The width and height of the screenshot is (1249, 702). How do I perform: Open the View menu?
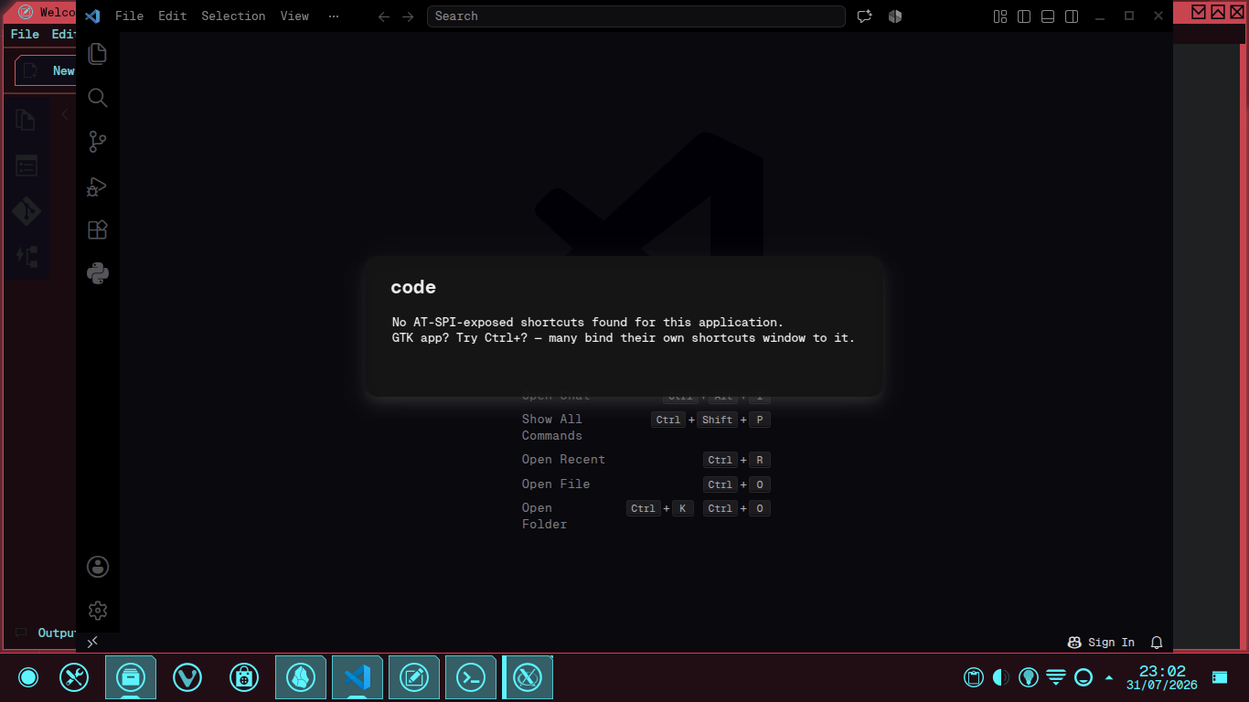(294, 16)
